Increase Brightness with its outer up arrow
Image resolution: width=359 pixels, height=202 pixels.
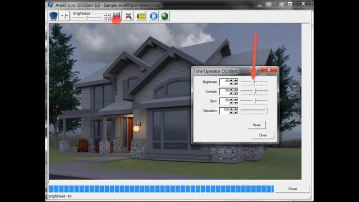pos(236,80)
